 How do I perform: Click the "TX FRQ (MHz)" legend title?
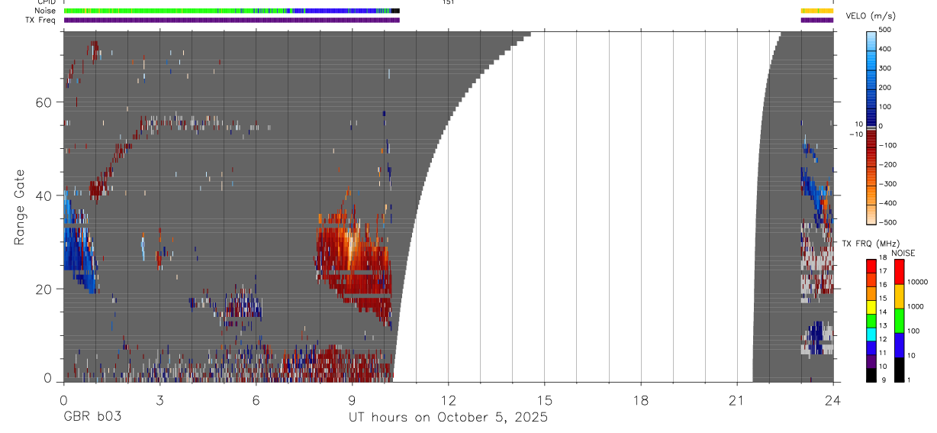(869, 243)
